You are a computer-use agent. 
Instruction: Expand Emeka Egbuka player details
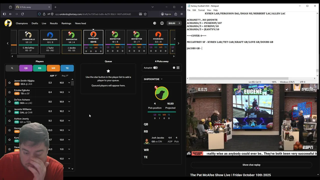click(x=69, y=92)
